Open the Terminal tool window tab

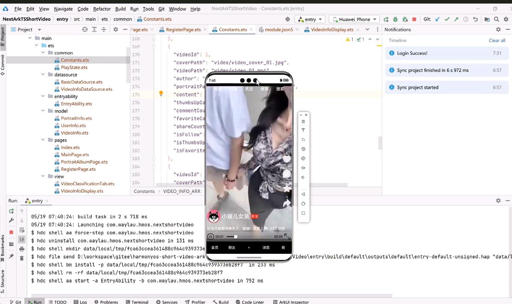pyautogui.click(x=137, y=302)
